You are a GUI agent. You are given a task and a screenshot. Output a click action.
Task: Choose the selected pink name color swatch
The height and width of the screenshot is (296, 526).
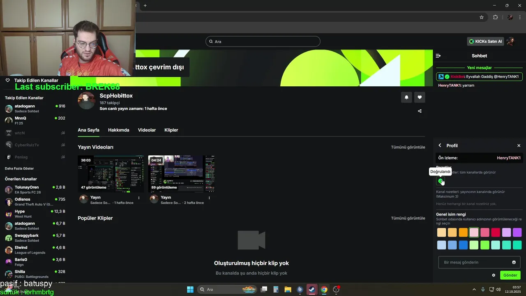click(474, 232)
